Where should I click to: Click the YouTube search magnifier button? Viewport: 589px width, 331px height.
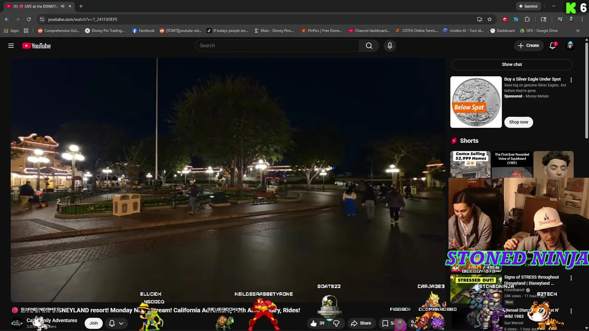click(x=369, y=46)
